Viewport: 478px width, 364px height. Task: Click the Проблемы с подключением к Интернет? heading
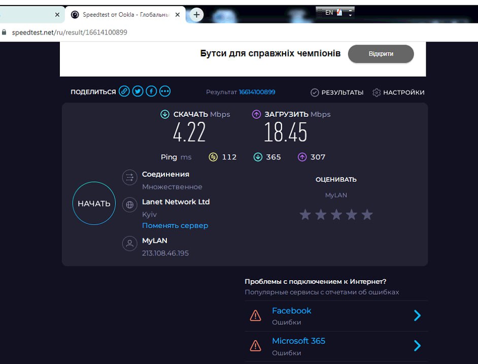(x=316, y=281)
